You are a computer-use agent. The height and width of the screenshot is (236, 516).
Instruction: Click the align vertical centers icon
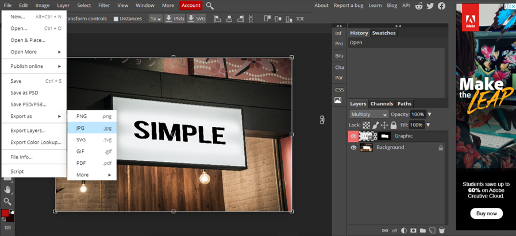pyautogui.click(x=279, y=19)
